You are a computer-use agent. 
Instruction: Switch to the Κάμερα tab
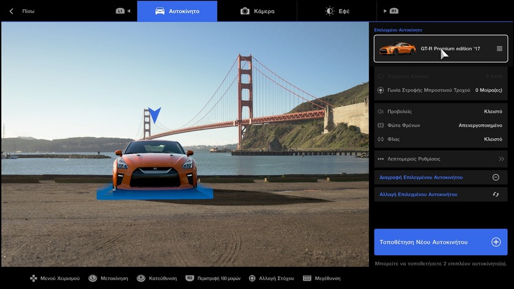tap(257, 11)
